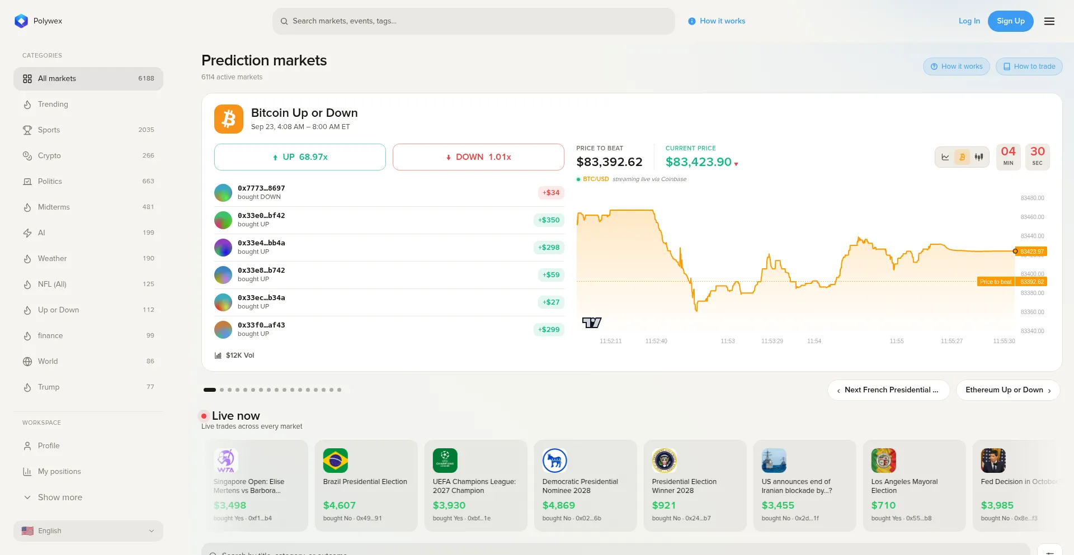
Task: Buy UP at 68.97x
Action: coord(300,157)
